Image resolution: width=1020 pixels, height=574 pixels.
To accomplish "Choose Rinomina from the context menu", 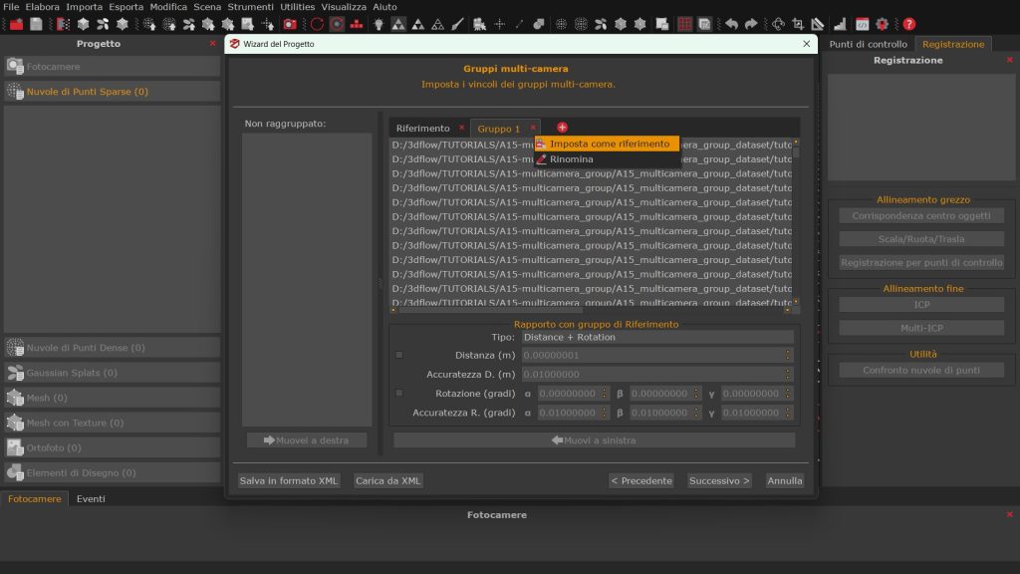I will (x=607, y=159).
